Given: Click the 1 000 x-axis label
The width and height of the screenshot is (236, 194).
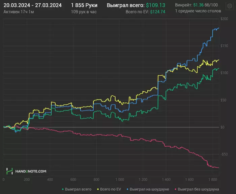Looking at the screenshot, I should pos(120,179).
